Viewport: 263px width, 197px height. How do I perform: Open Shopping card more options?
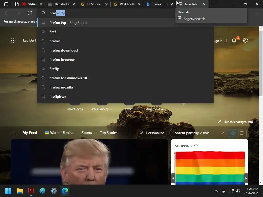pyautogui.click(x=242, y=146)
